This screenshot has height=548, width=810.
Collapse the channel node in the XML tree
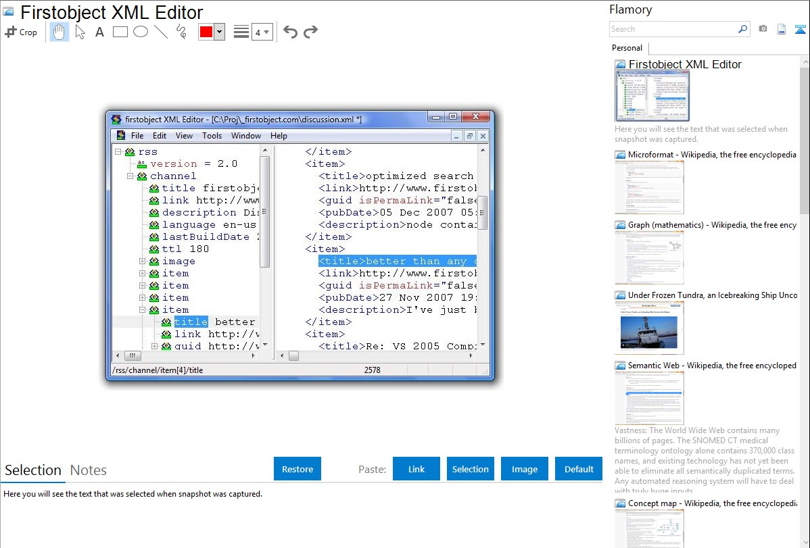(130, 176)
